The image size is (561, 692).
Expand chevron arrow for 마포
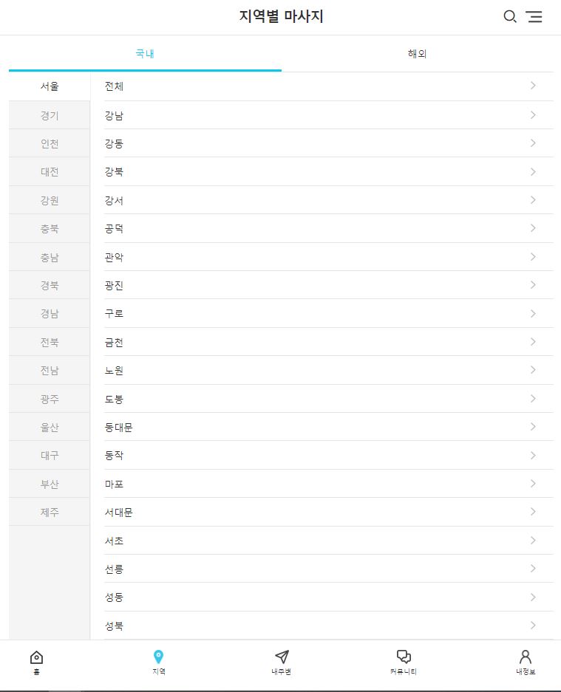click(533, 484)
